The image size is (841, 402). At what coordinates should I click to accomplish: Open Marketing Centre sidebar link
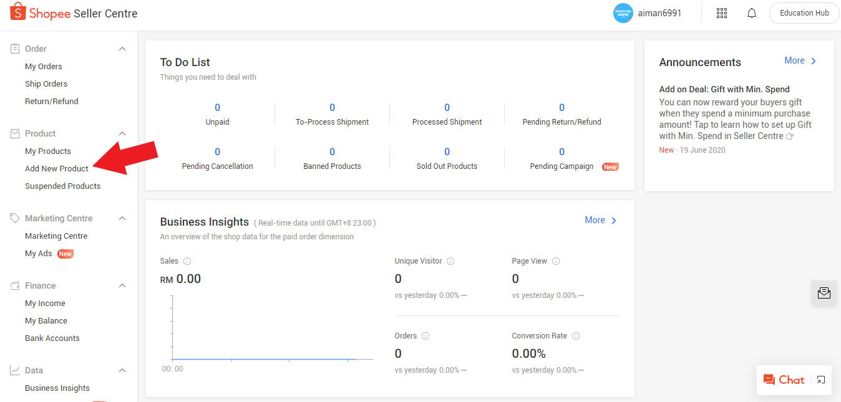[56, 236]
